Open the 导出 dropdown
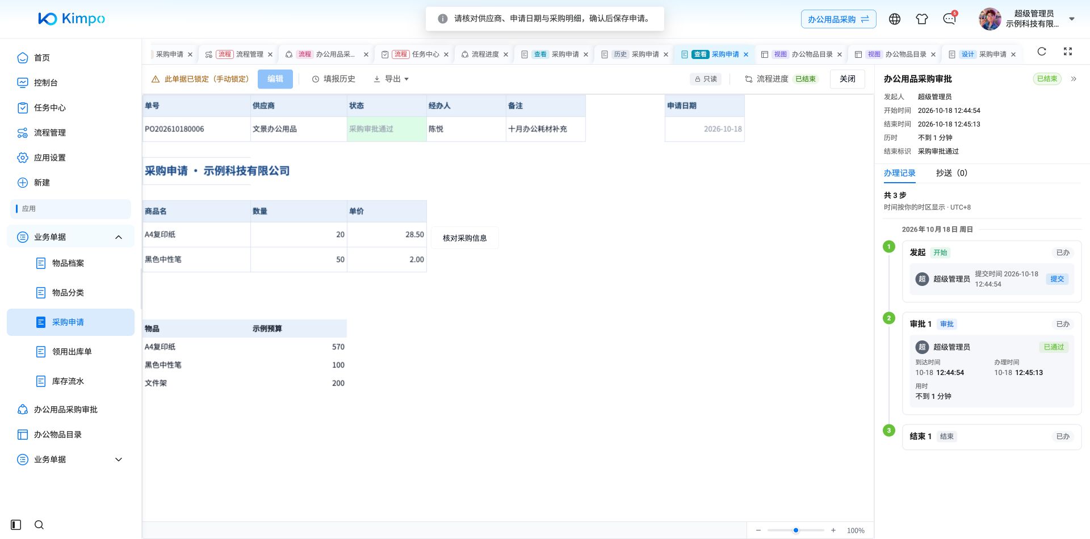Image resolution: width=1090 pixels, height=539 pixels. (x=391, y=79)
